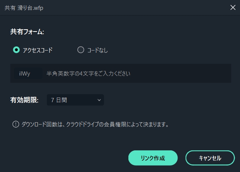Click the 有効期限: label
Screen dimensions: 240x172
24,100
